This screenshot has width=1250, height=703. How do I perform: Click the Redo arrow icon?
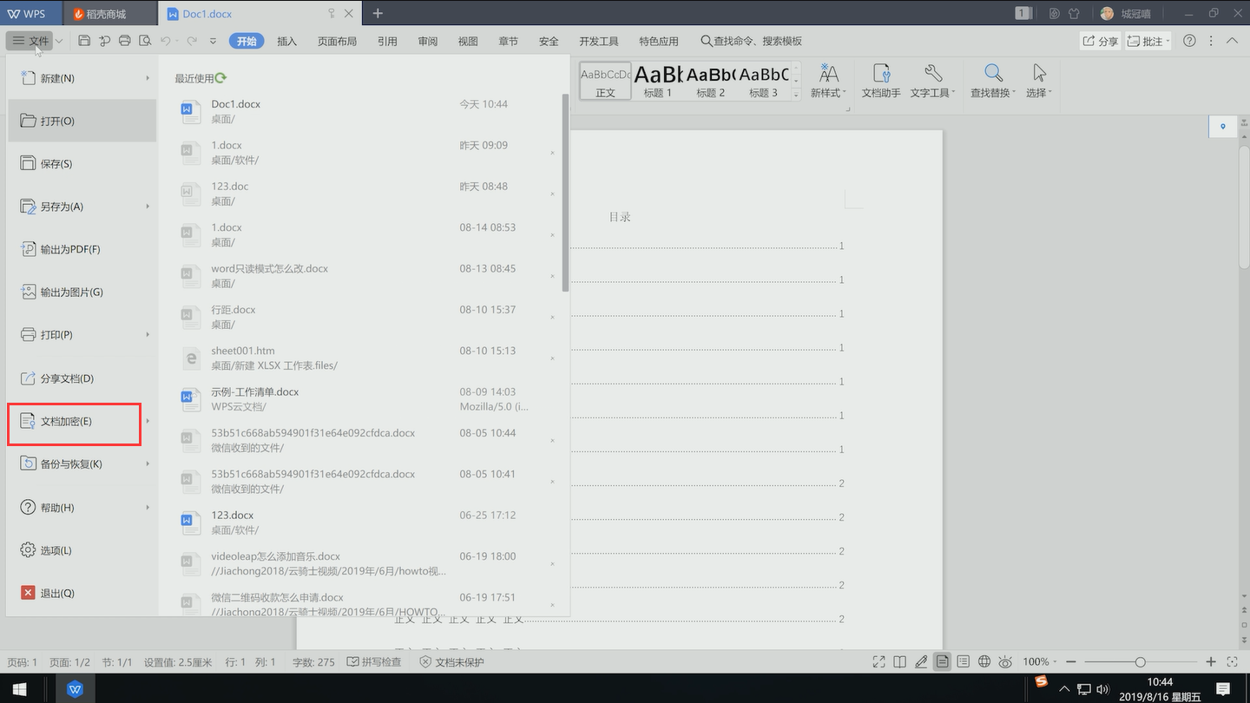192,41
